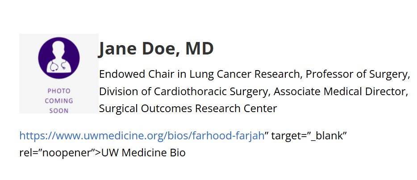
Task: Click the Jane Doe name heading
Action: click(156, 48)
